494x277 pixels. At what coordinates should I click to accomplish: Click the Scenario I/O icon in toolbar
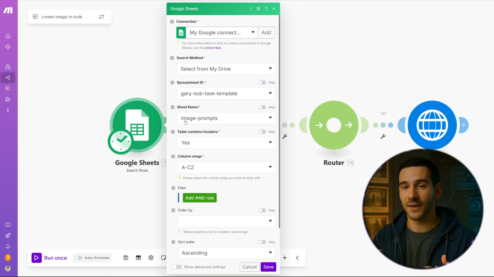point(139,258)
